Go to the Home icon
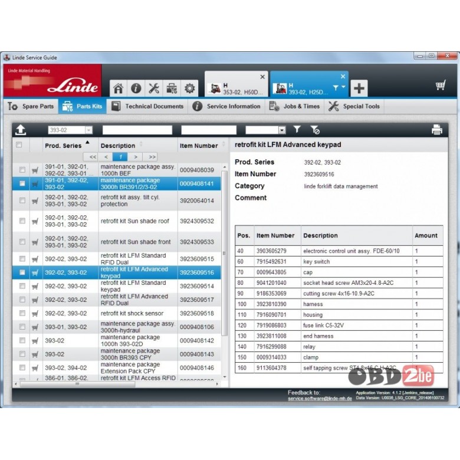This screenshot has height=460, width=460. [119, 88]
